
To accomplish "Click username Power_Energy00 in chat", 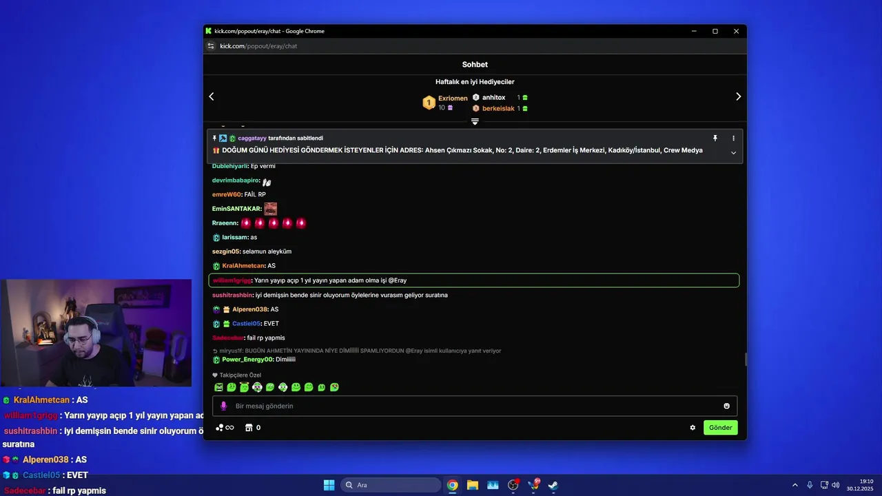I will [x=248, y=360].
